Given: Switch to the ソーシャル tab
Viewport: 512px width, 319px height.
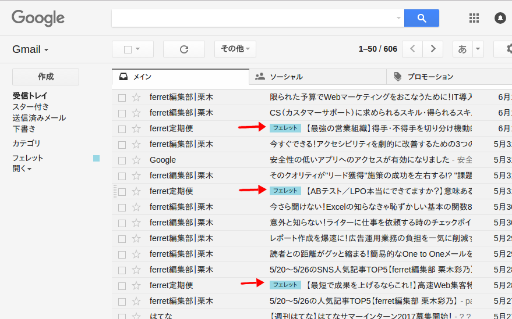Looking at the screenshot, I should pyautogui.click(x=317, y=77).
